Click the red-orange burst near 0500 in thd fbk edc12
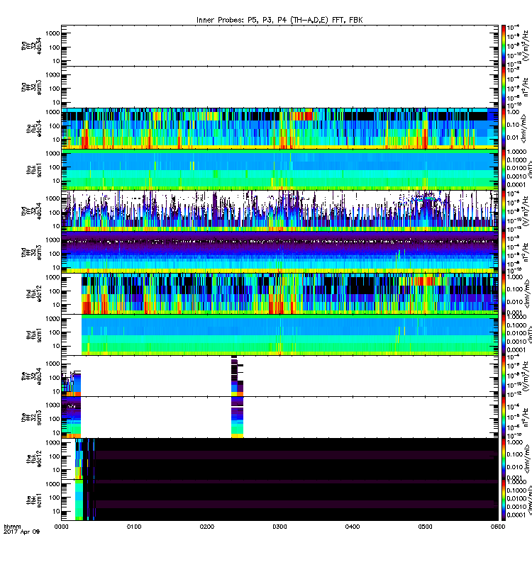The image size is (532, 567). [x=424, y=281]
